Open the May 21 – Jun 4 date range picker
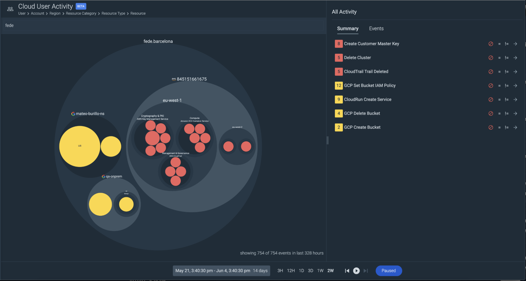This screenshot has width=526, height=281. [221, 271]
